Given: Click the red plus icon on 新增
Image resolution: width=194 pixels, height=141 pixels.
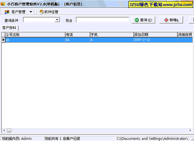Looking at the screenshot, I should tap(166, 20).
